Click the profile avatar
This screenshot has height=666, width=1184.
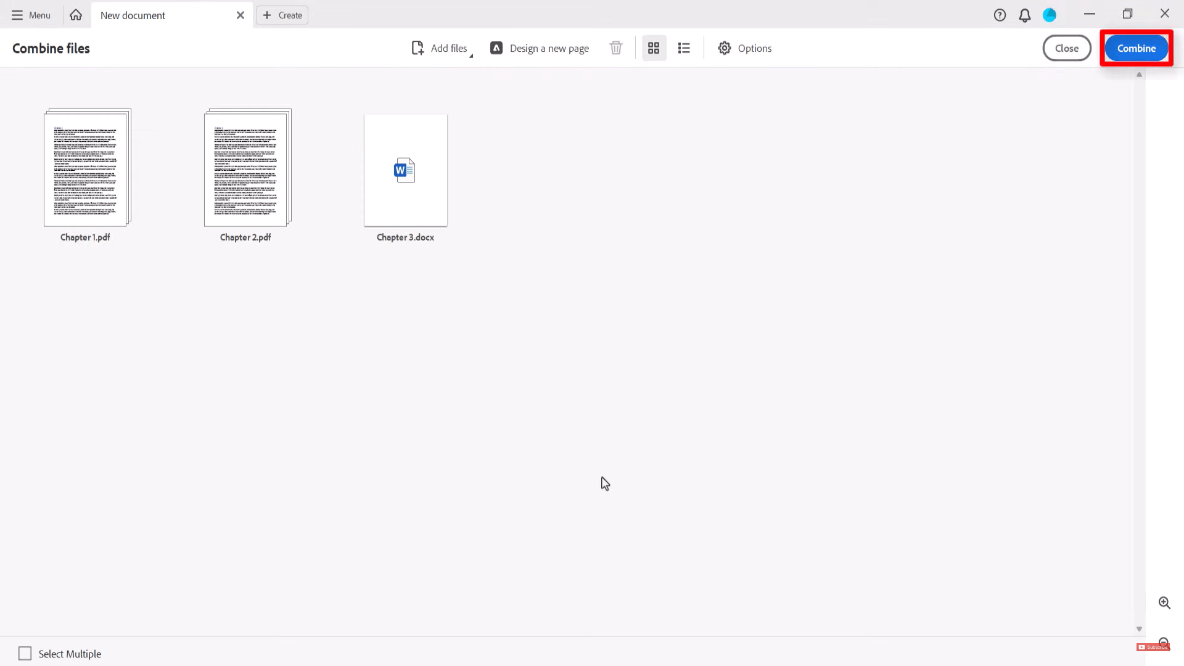pos(1050,15)
